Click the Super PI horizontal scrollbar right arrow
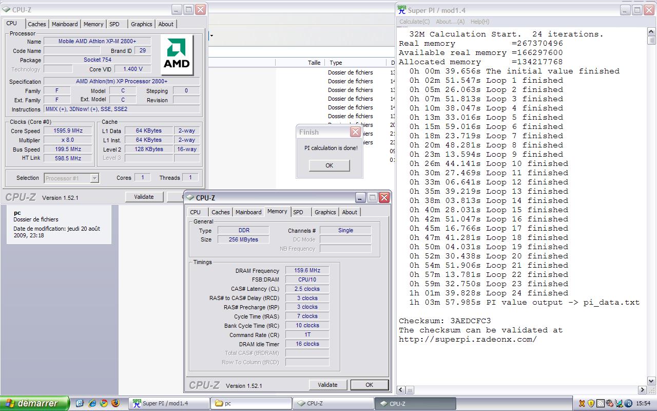Screen dimensions: 657x411 [642, 390]
